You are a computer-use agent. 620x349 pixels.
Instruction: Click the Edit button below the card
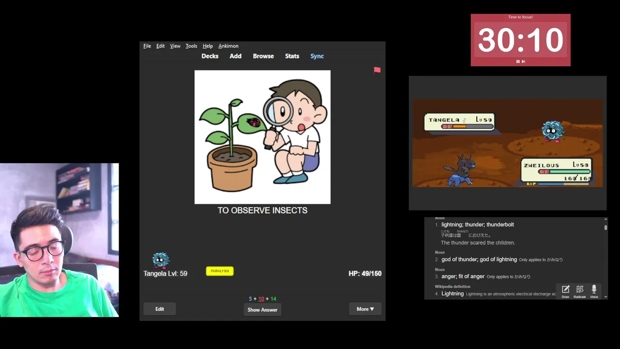[159, 309]
